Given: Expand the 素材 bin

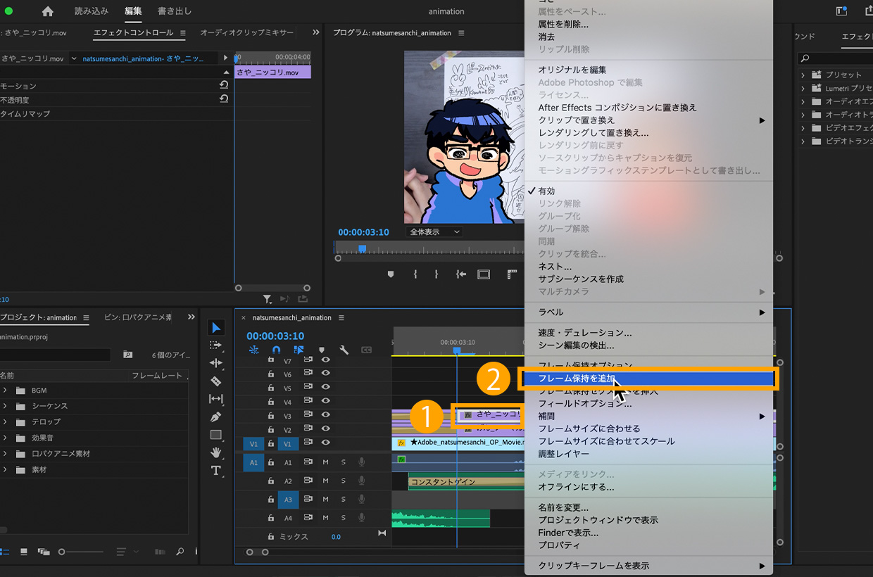Looking at the screenshot, I should 5,469.
